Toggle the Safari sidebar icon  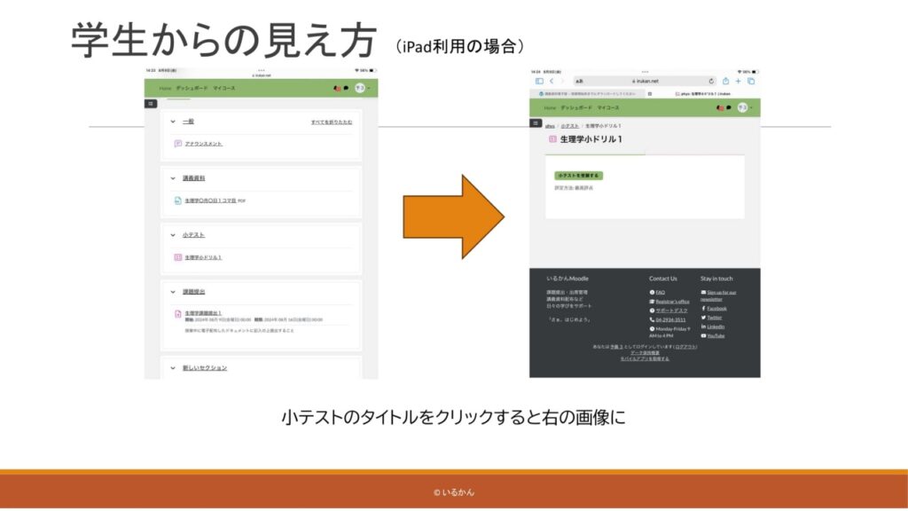coord(538,81)
